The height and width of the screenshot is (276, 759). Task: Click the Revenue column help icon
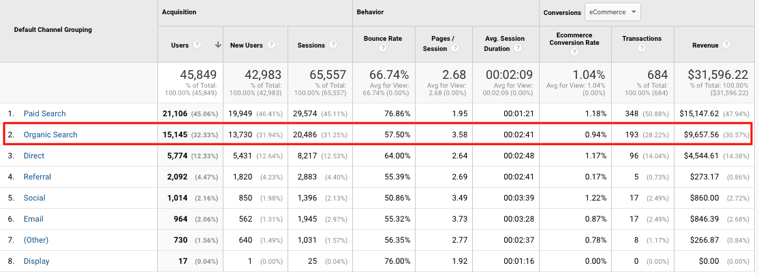(726, 45)
